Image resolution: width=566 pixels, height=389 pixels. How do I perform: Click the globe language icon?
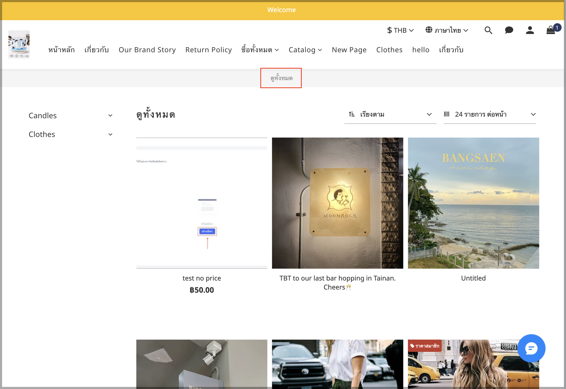(429, 30)
